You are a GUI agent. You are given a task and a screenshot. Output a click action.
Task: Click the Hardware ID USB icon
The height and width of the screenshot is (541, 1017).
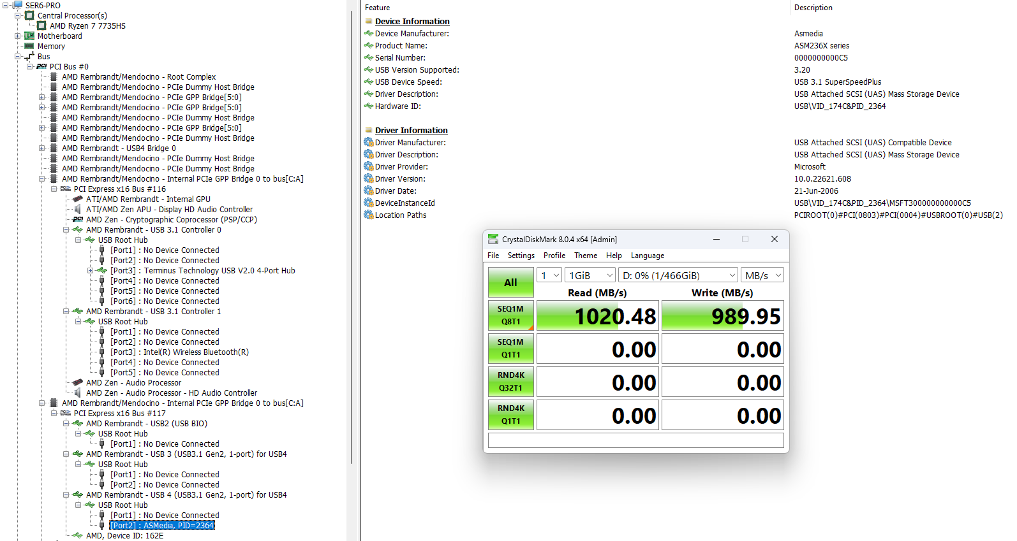pos(368,106)
